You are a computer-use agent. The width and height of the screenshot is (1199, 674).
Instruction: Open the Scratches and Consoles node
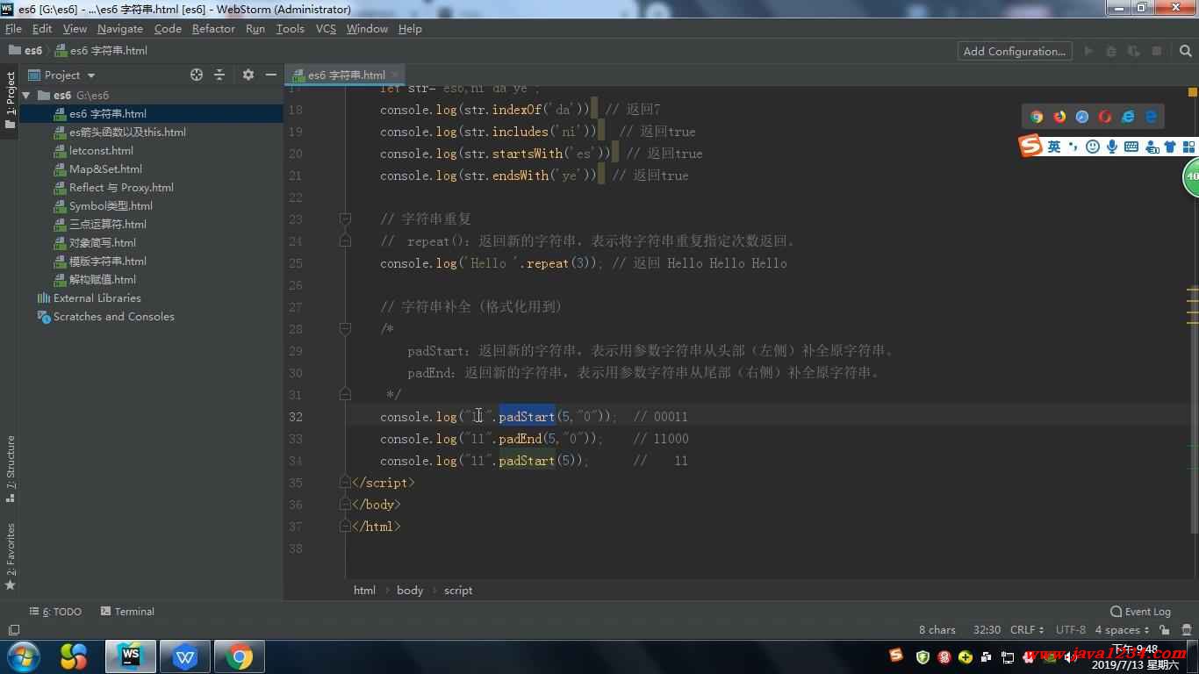click(113, 316)
